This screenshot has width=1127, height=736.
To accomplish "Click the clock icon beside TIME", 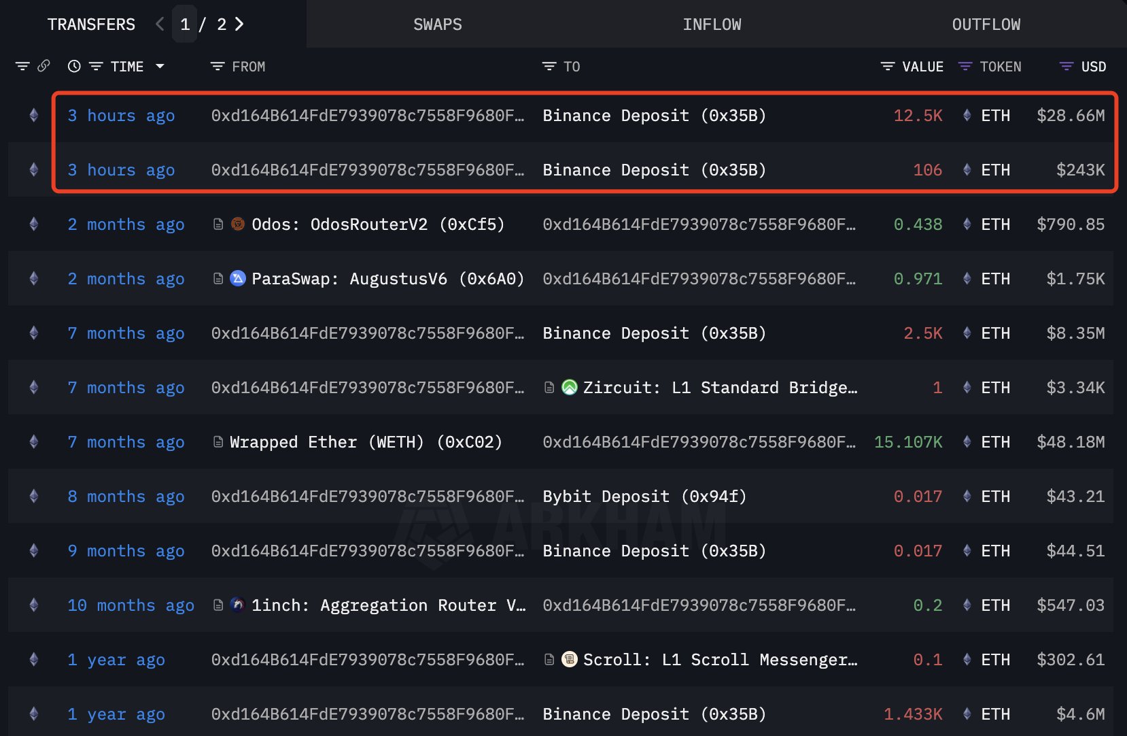I will (x=74, y=66).
